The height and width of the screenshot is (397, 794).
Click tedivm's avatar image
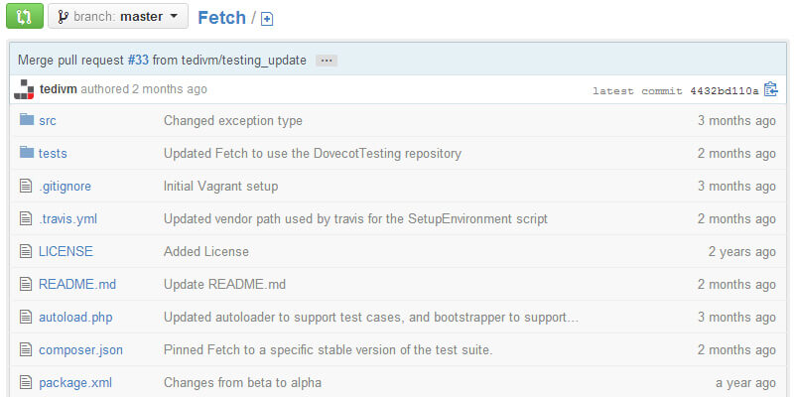click(26, 89)
